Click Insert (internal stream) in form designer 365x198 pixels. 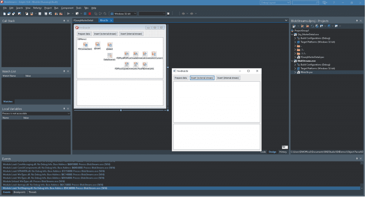131,34
